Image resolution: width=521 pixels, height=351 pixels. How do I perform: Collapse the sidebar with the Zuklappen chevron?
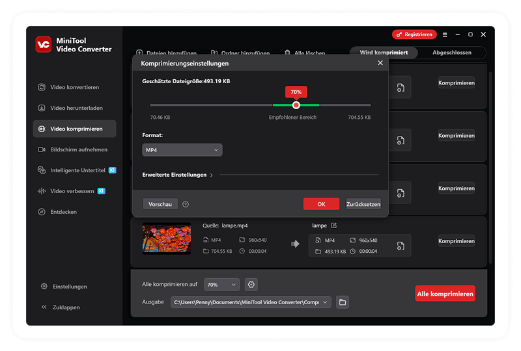(x=44, y=307)
